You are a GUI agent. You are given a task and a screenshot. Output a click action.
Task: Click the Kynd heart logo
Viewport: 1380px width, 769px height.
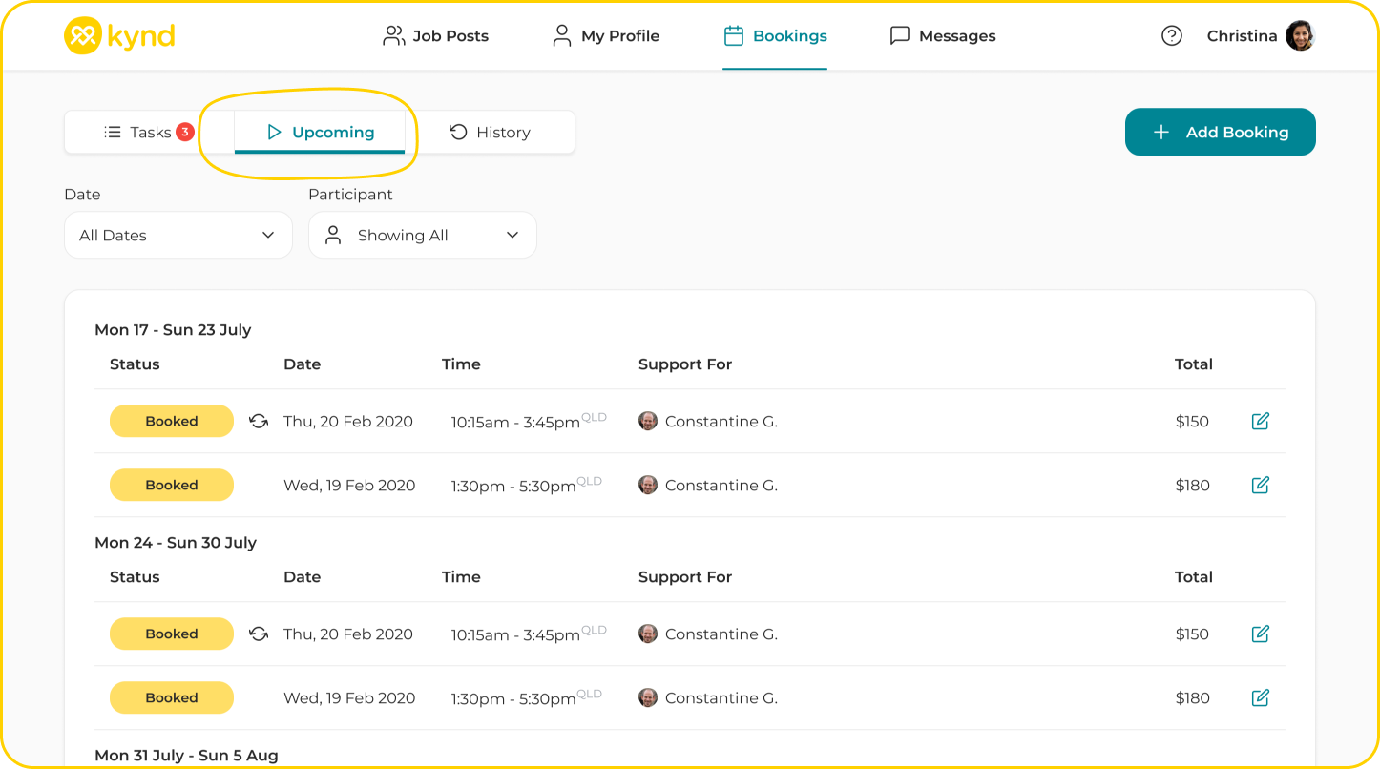82,36
